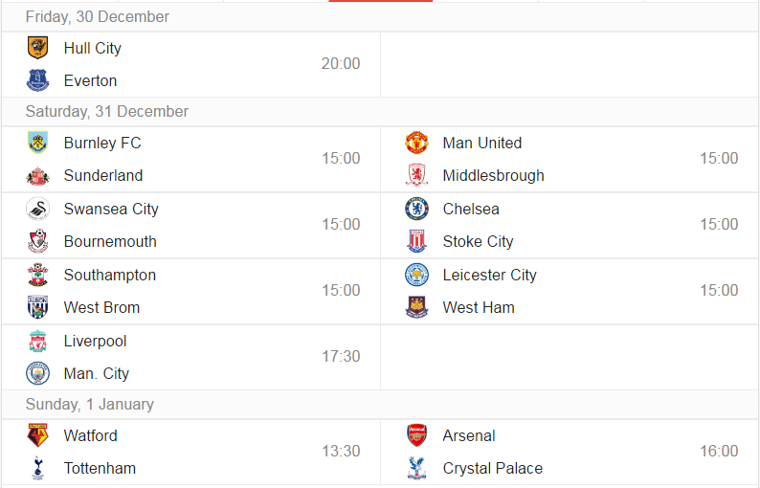
Task: Select the red-highlighted active tab at top
Action: [x=381, y=1]
